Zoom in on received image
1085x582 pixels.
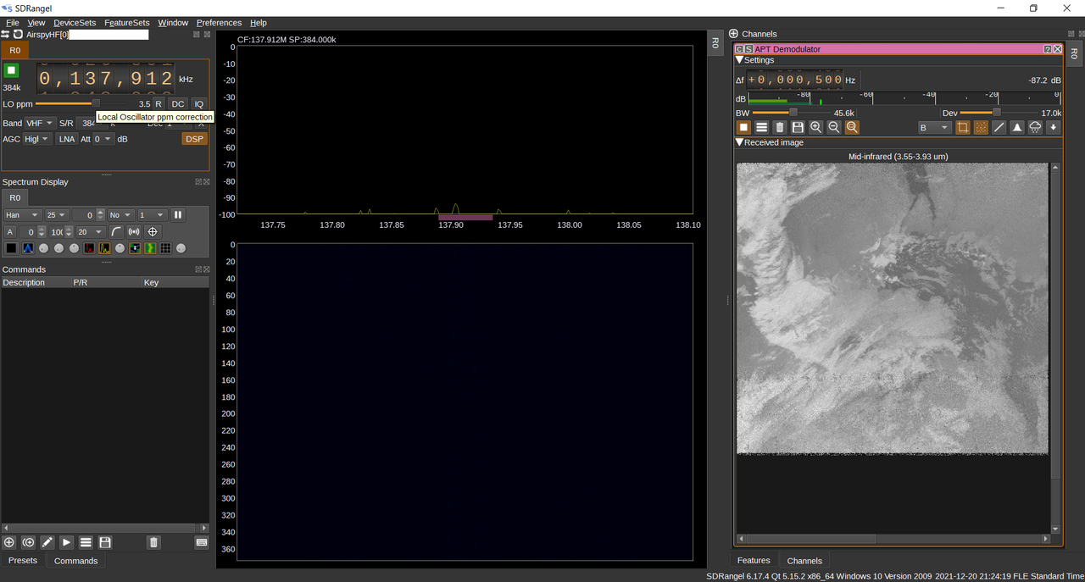pos(816,127)
